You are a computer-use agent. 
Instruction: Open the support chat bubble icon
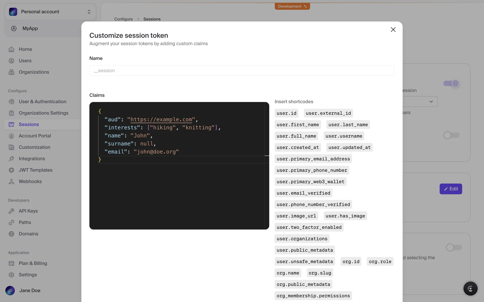470,288
